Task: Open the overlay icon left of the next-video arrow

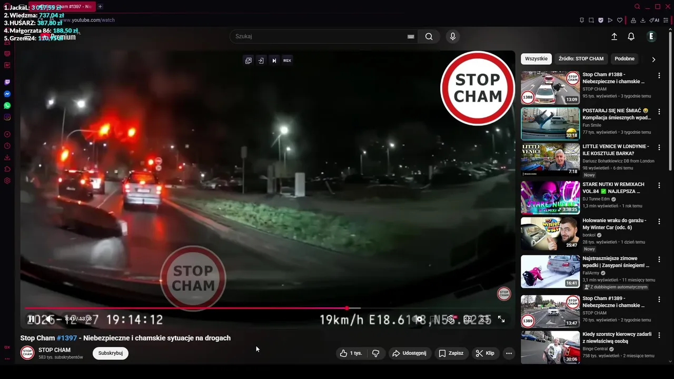Action: click(261, 61)
